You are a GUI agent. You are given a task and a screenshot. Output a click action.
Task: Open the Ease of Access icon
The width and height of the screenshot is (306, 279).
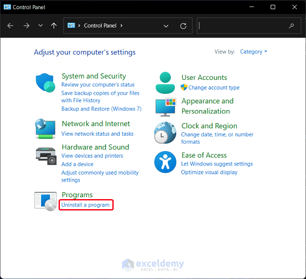pos(165,162)
